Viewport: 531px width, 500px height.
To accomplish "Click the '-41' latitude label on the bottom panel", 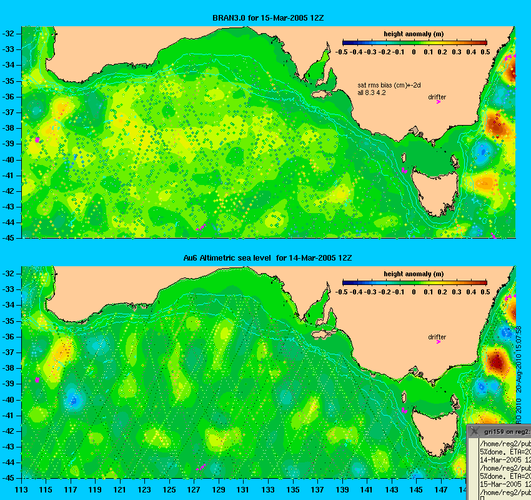I will (x=7, y=415).
